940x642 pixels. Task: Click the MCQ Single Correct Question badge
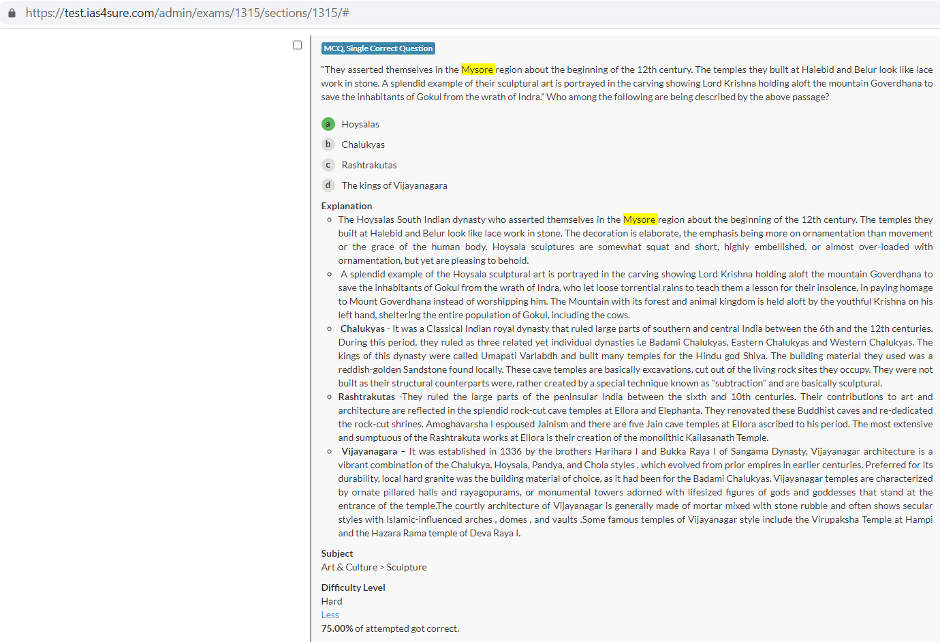[x=378, y=48]
